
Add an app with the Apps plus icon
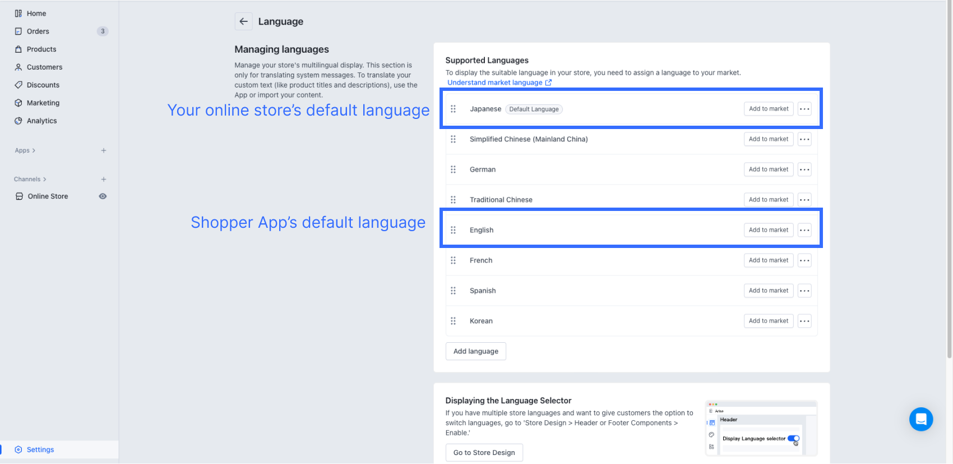click(104, 150)
